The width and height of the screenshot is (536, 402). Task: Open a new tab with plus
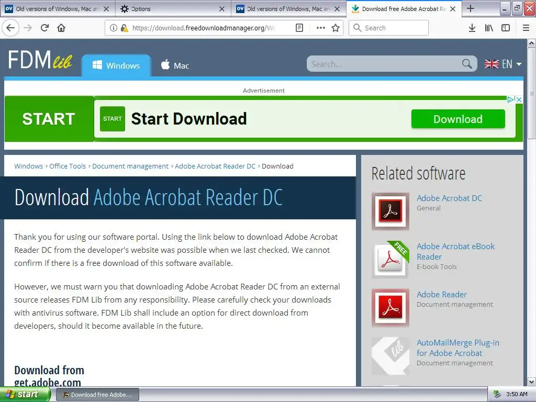[x=471, y=8]
